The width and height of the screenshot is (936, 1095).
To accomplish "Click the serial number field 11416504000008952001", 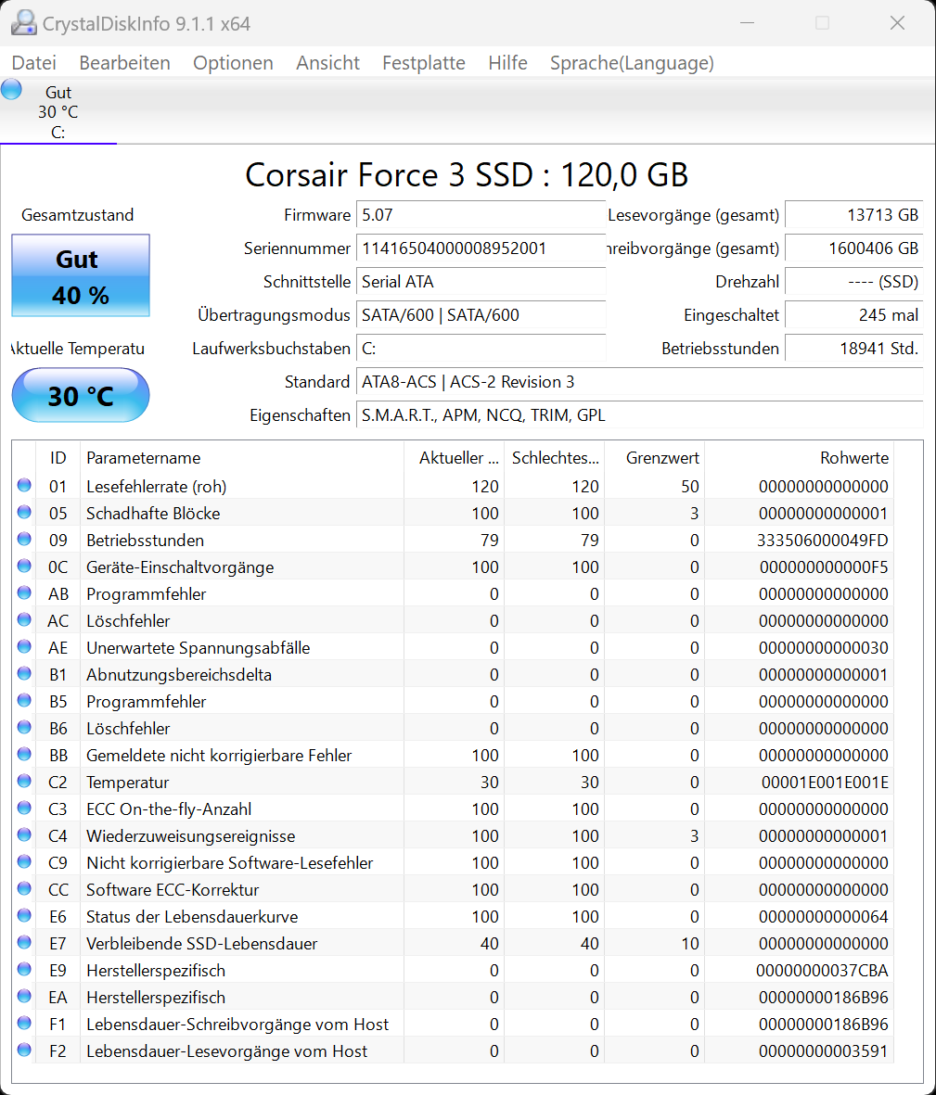I will click(x=481, y=248).
